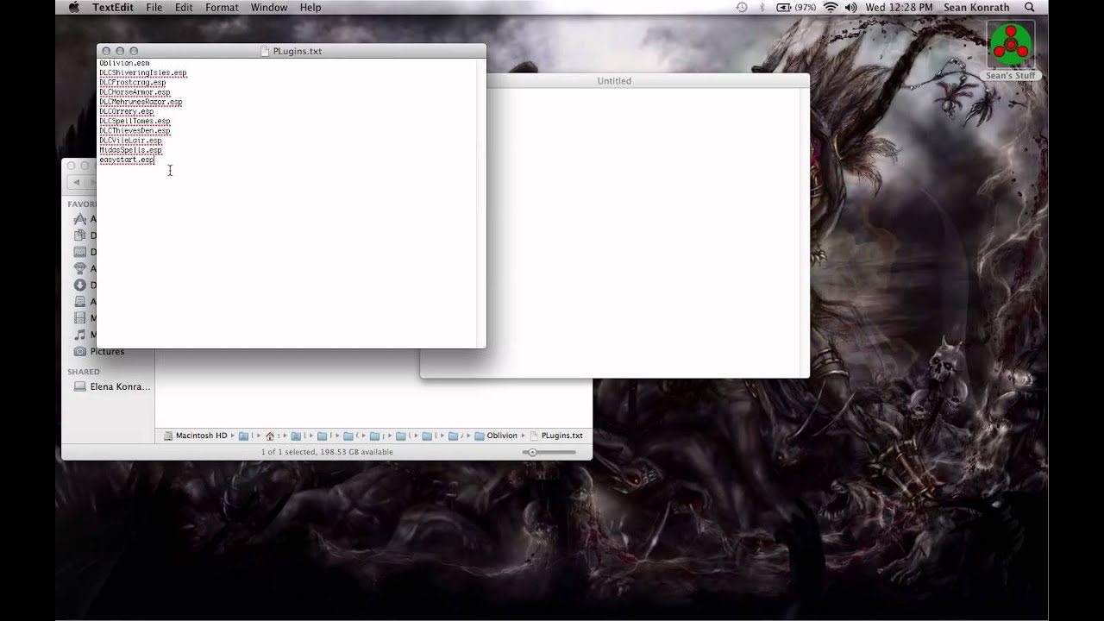Click the DLCShiveringIsles.esp line
The image size is (1104, 621).
(142, 73)
